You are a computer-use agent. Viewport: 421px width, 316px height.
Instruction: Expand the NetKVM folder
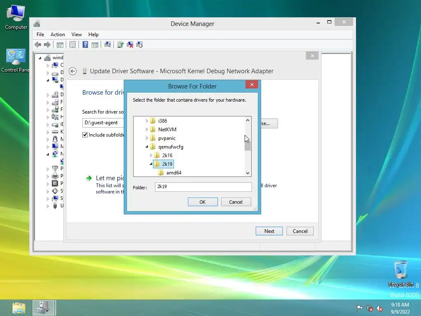147,130
